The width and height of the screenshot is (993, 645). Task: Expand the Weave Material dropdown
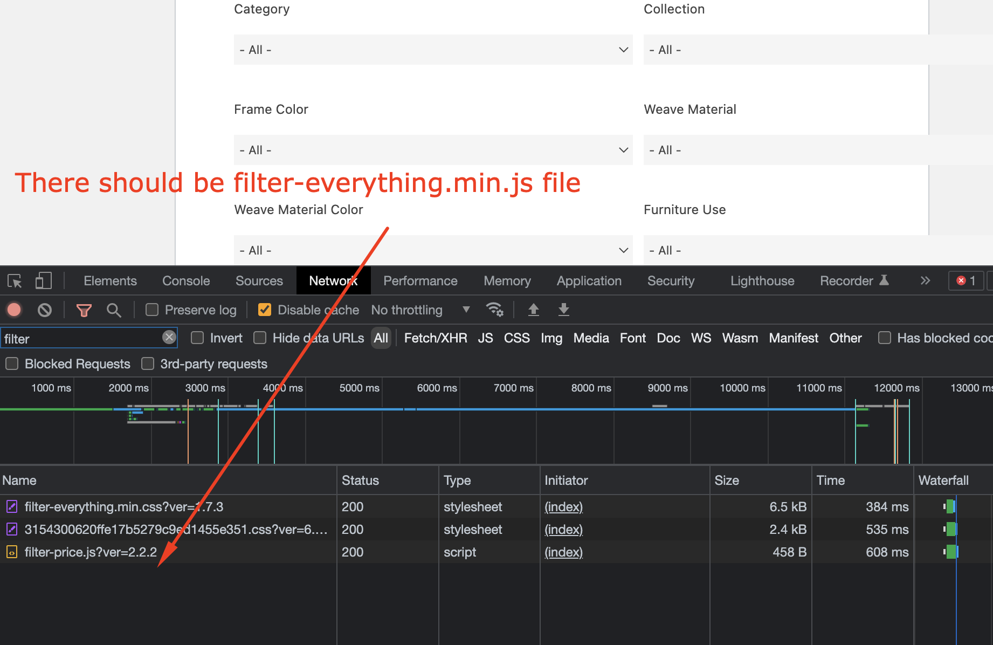(x=818, y=150)
